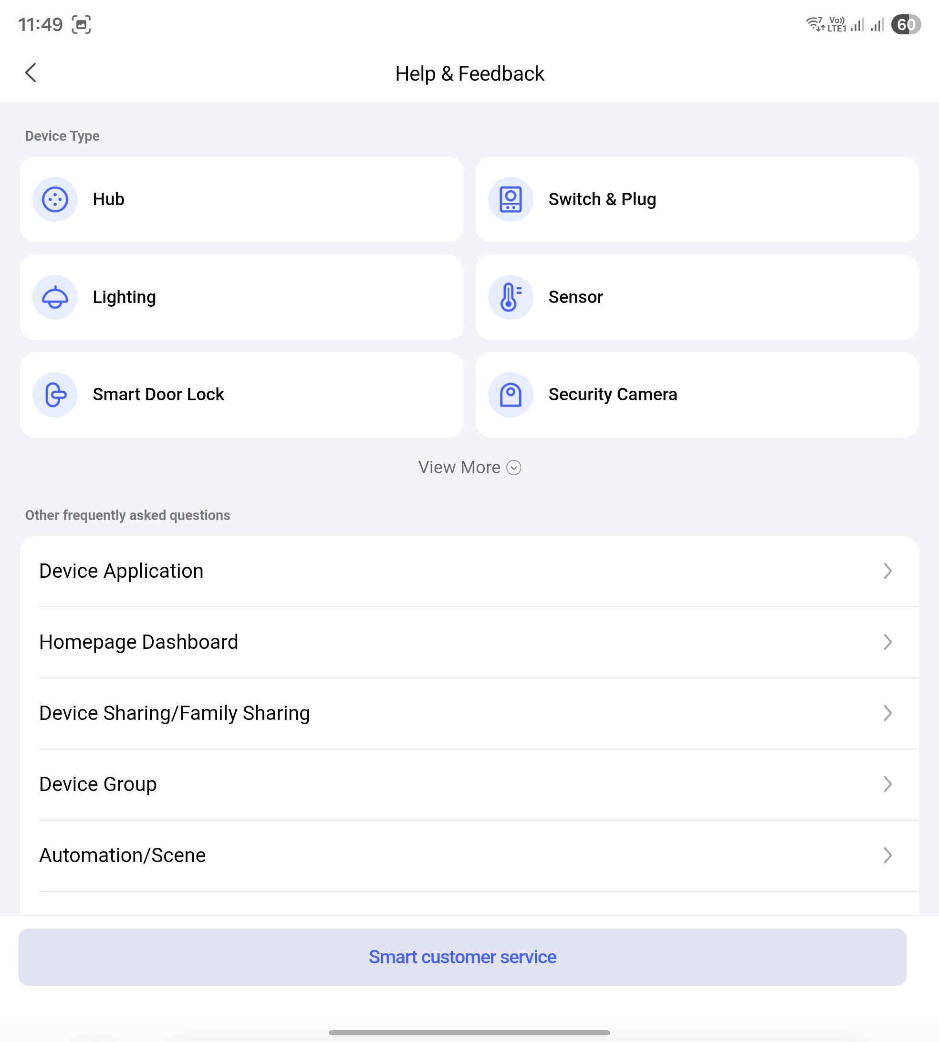
Task: Select the Smart Door Lock icon
Action: pos(55,395)
